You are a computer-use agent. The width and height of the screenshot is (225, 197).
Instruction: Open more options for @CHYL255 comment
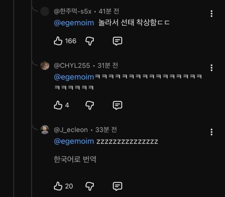click(x=212, y=68)
